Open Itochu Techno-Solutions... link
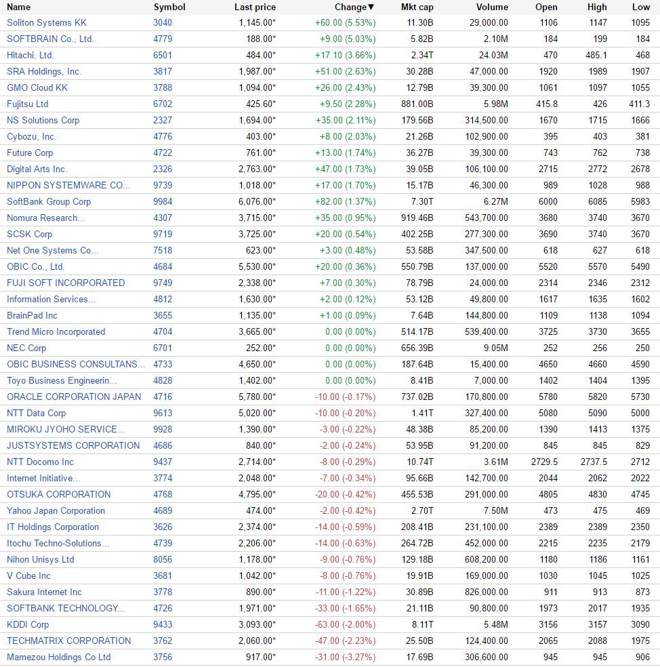The height and width of the screenshot is (667, 660). coord(58,543)
